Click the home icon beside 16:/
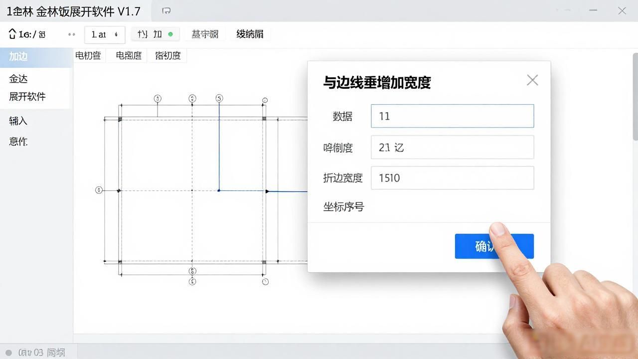638x359 pixels. [12, 34]
